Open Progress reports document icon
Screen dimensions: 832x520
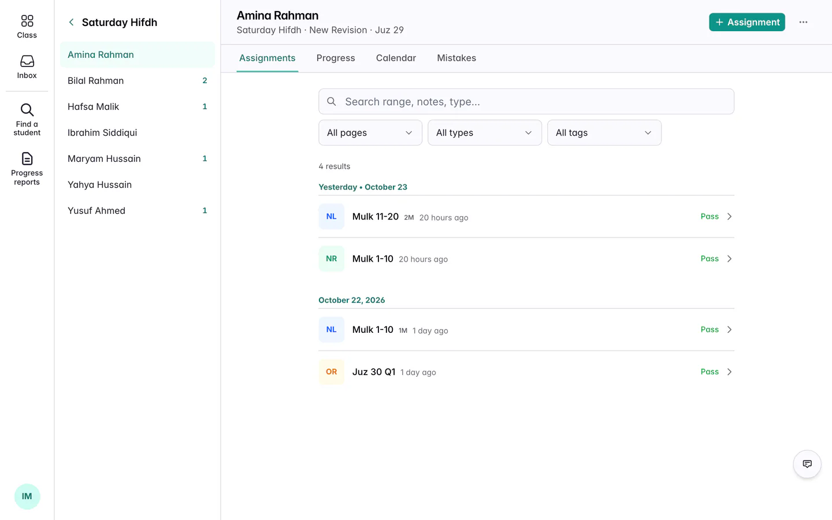27,158
